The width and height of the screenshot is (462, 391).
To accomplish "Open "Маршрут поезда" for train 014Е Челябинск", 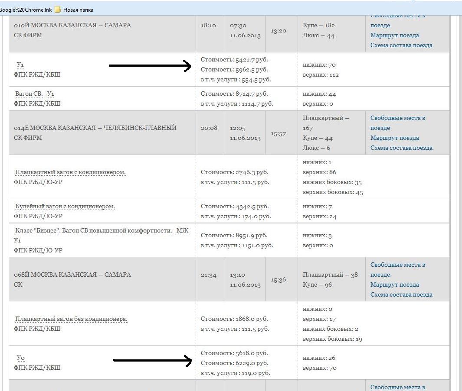I will coord(394,138).
